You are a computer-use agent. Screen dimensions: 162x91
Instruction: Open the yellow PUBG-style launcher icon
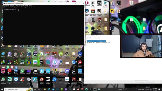112,12
